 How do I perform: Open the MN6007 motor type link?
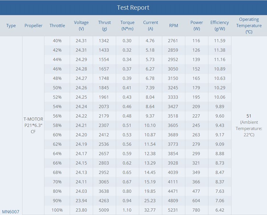click(11, 212)
